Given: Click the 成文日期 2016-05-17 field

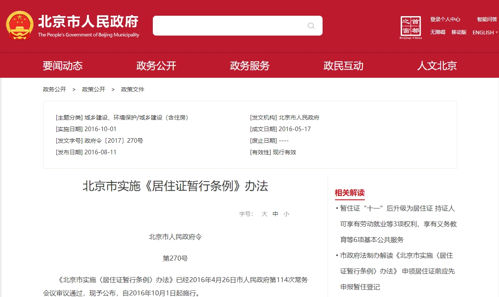Looking at the screenshot, I should click(x=280, y=129).
